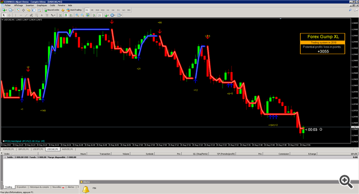Expand the new chart dropdown arrow
This screenshot has height=194, width=359.
6,11
